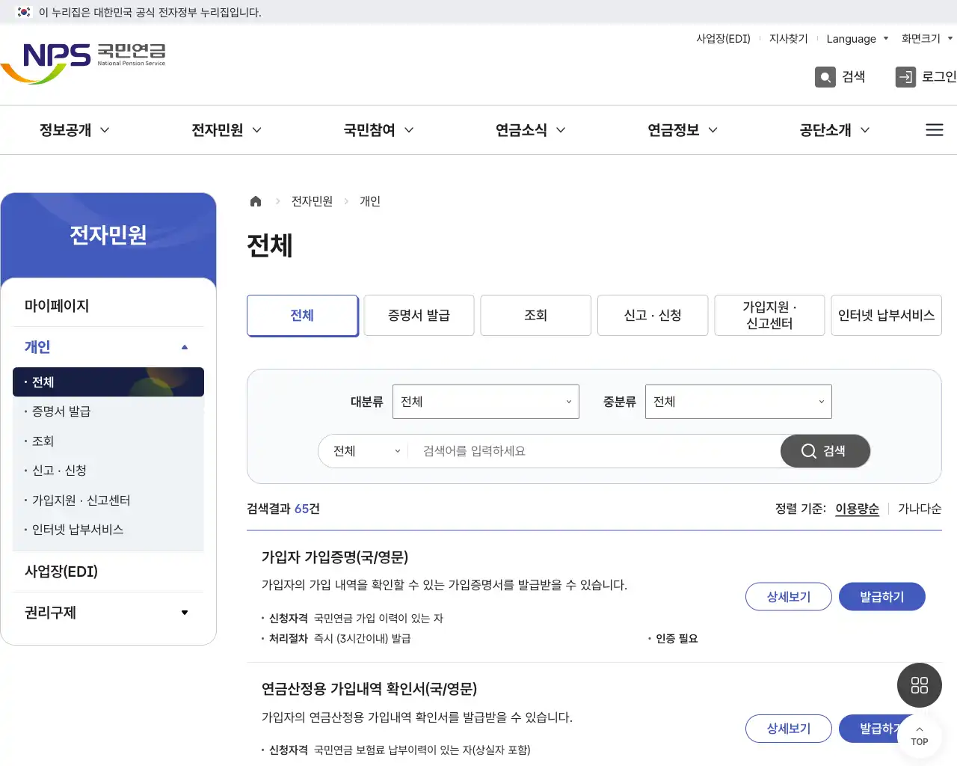Expand the 전자민원 main menu
Screen dimensions: 957x766
(227, 130)
